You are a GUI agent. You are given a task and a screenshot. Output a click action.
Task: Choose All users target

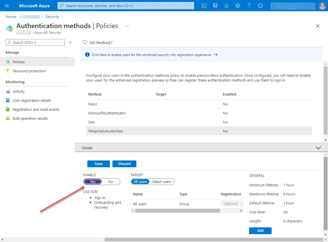(x=140, y=182)
